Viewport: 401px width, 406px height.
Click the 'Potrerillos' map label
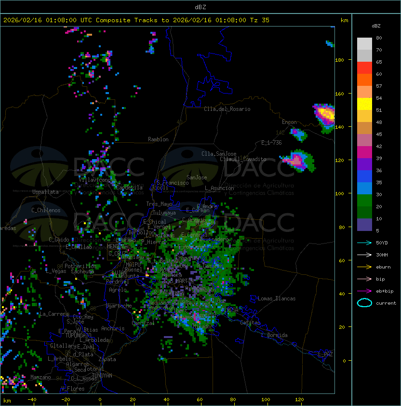80,266
